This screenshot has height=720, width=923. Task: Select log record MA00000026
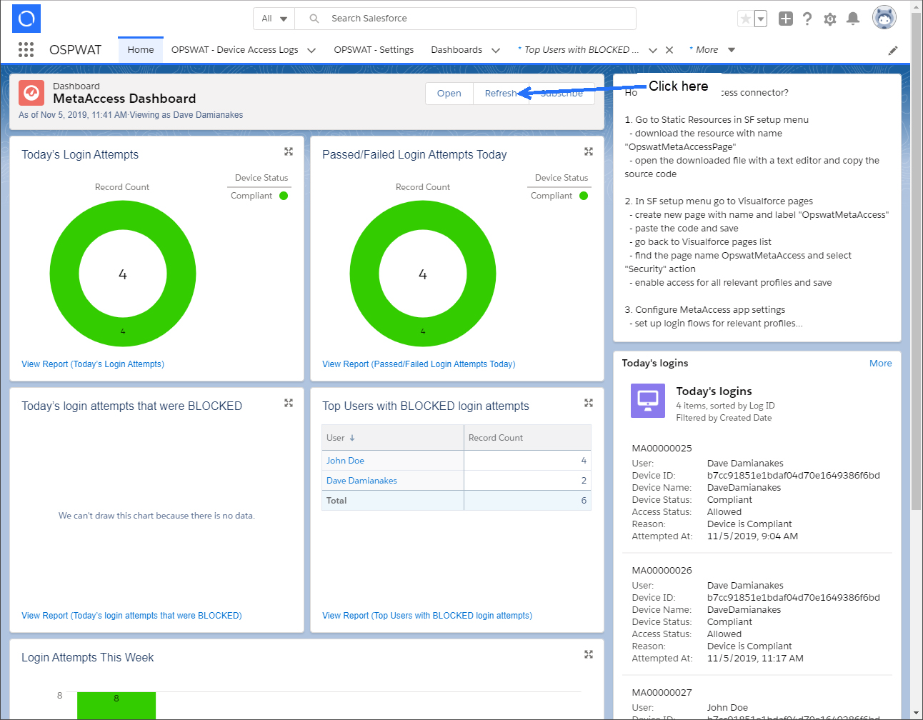pyautogui.click(x=662, y=571)
